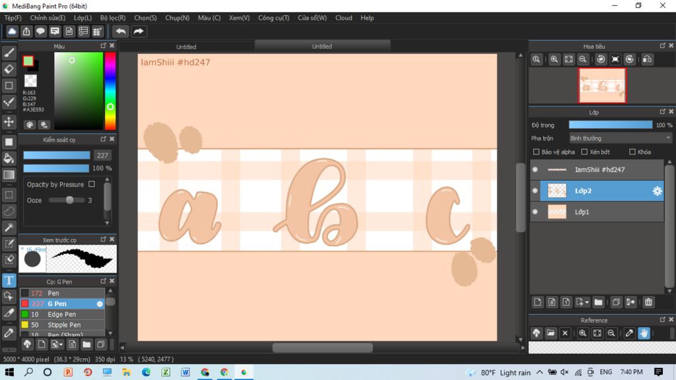The height and width of the screenshot is (380, 676).
Task: Select the Lớp1 layer row
Action: [x=597, y=212]
